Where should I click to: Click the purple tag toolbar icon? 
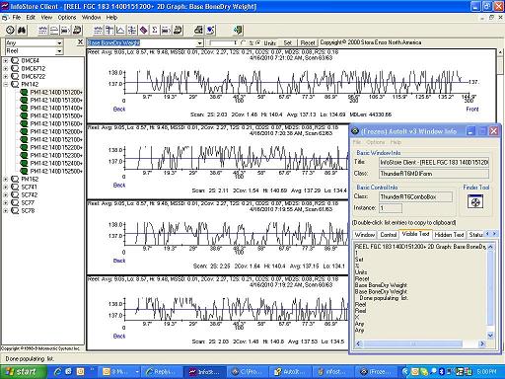pos(143,31)
